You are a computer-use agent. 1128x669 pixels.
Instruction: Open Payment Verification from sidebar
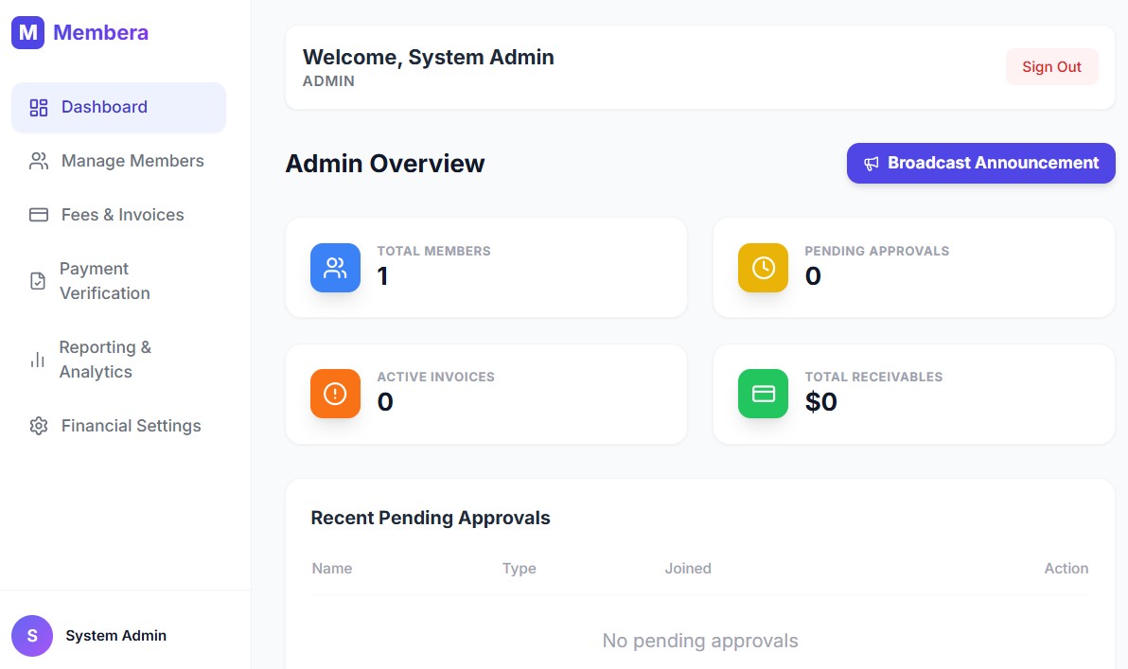(x=105, y=281)
